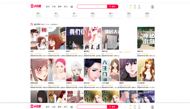This screenshot has width=190, height=109.
Task: Click the 最近更新 calendar icon
Action: (31, 24)
